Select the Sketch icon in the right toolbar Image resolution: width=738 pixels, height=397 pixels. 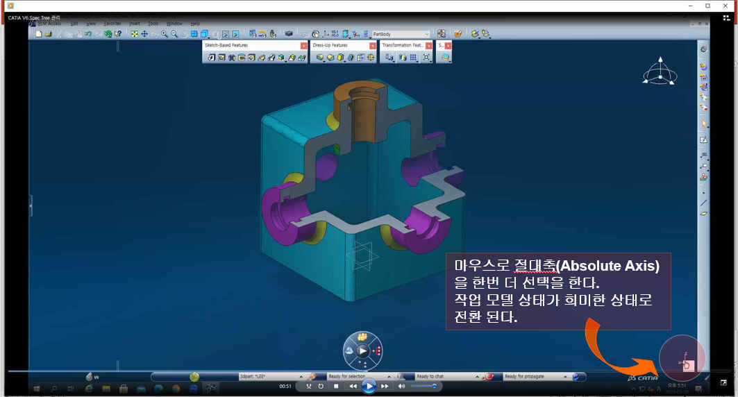[703, 140]
